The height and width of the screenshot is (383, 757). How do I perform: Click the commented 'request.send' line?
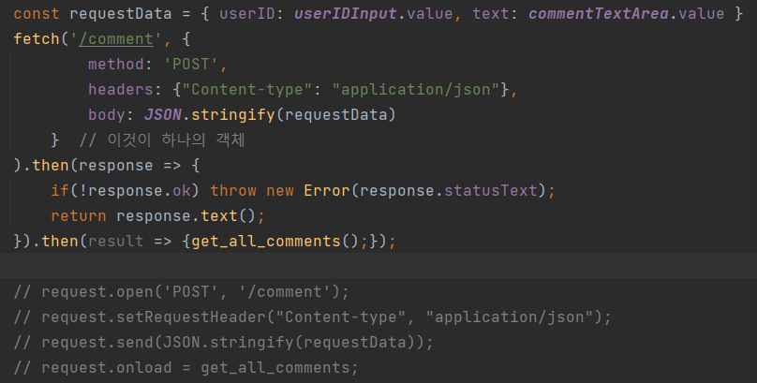point(224,342)
